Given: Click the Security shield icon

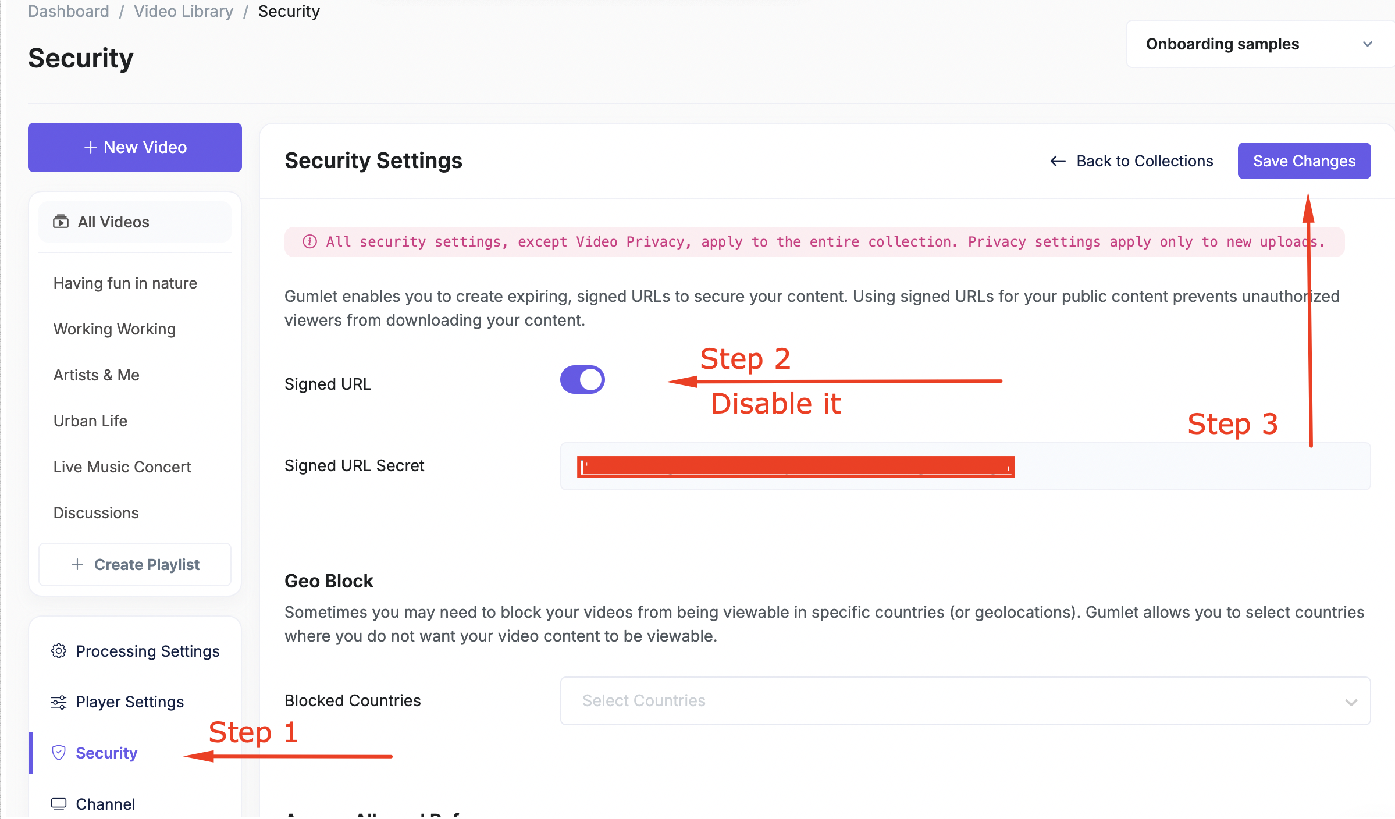Looking at the screenshot, I should pyautogui.click(x=59, y=753).
